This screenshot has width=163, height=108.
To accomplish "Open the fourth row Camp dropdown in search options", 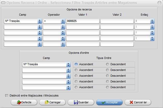I will tap(23, 38).
